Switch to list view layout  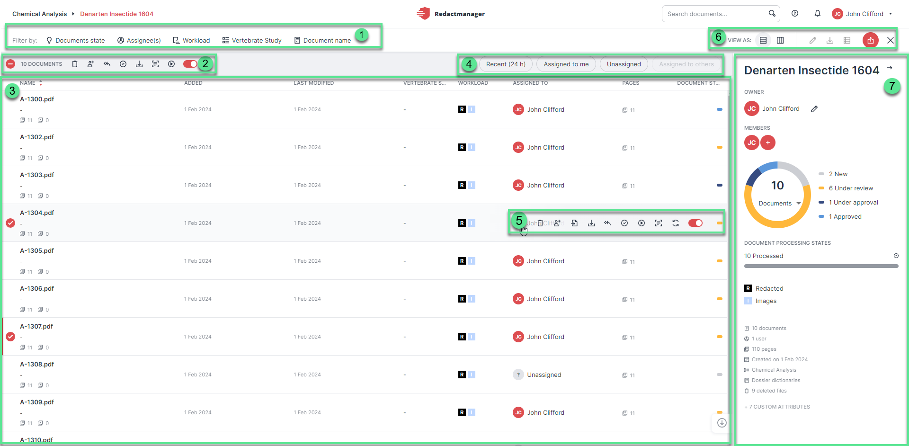(763, 40)
